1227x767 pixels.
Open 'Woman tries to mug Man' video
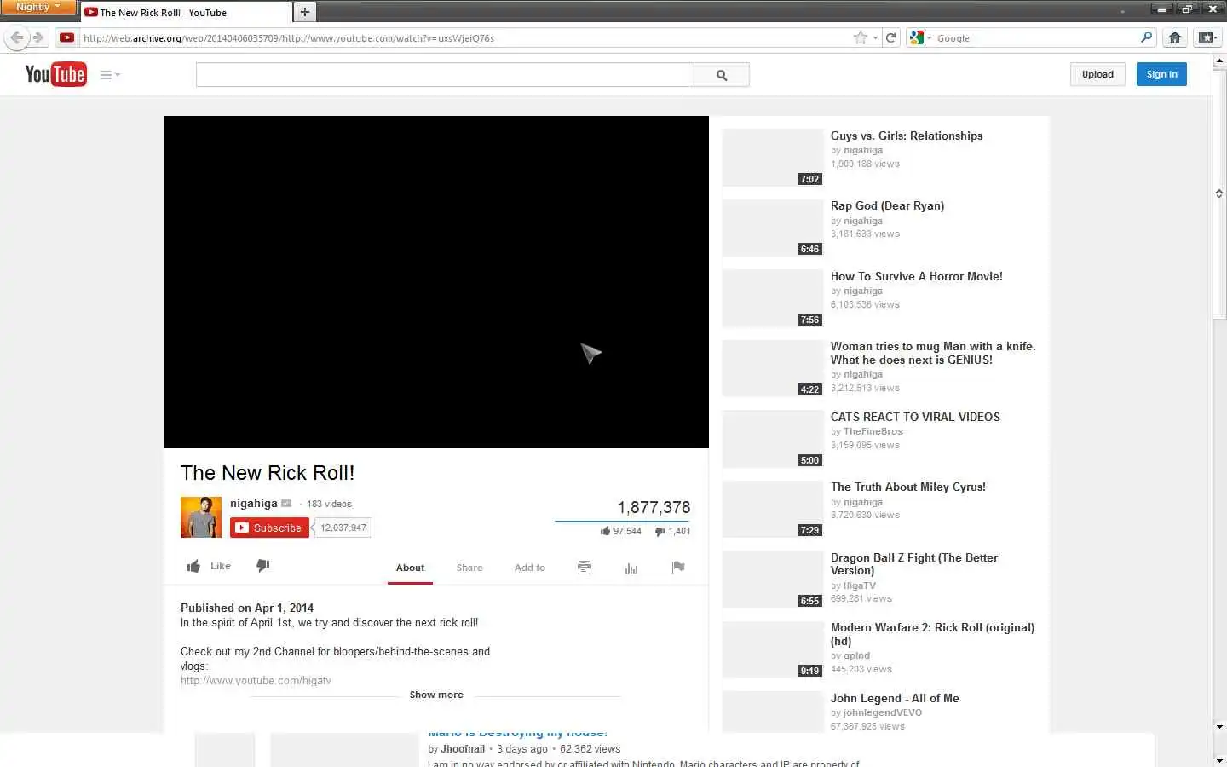pyautogui.click(x=933, y=353)
